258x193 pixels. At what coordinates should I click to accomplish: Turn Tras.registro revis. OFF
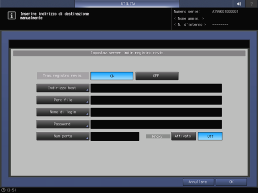[x=157, y=76]
